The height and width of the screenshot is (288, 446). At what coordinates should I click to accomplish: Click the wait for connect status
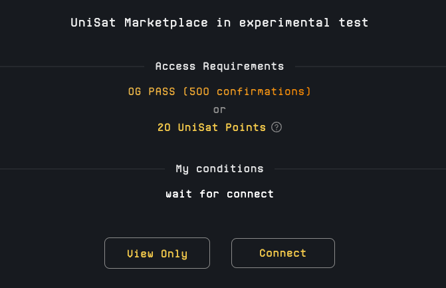click(x=219, y=194)
